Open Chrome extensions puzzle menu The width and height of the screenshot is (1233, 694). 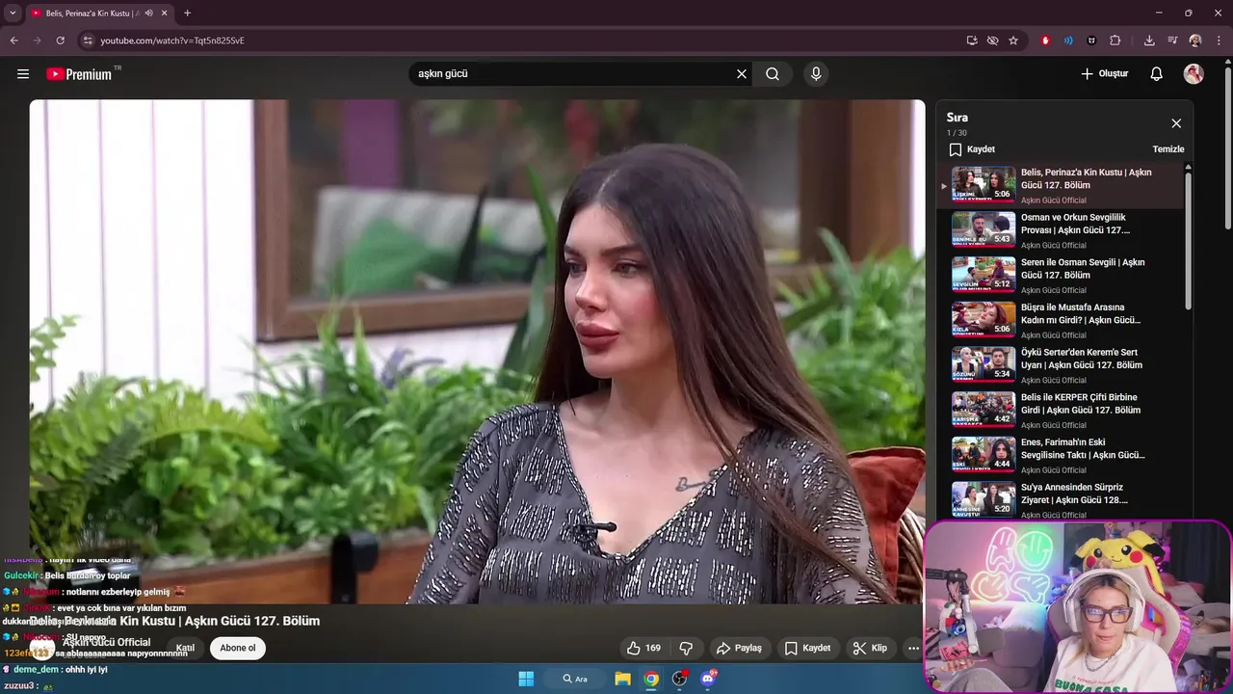pyautogui.click(x=1115, y=40)
